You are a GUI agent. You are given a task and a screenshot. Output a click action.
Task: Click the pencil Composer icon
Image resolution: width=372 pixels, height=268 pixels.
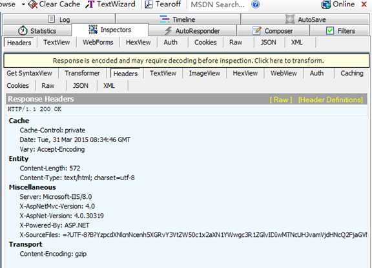click(256, 30)
